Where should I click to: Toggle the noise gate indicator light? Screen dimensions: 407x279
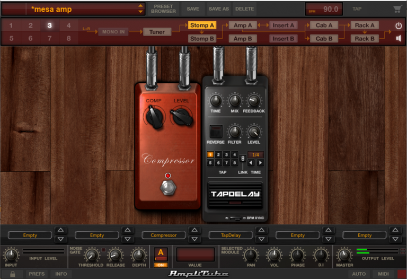click(x=103, y=250)
